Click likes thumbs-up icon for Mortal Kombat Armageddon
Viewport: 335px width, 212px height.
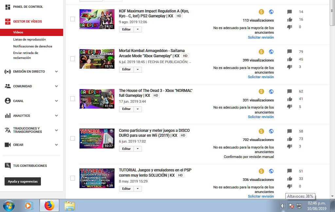tap(290, 59)
